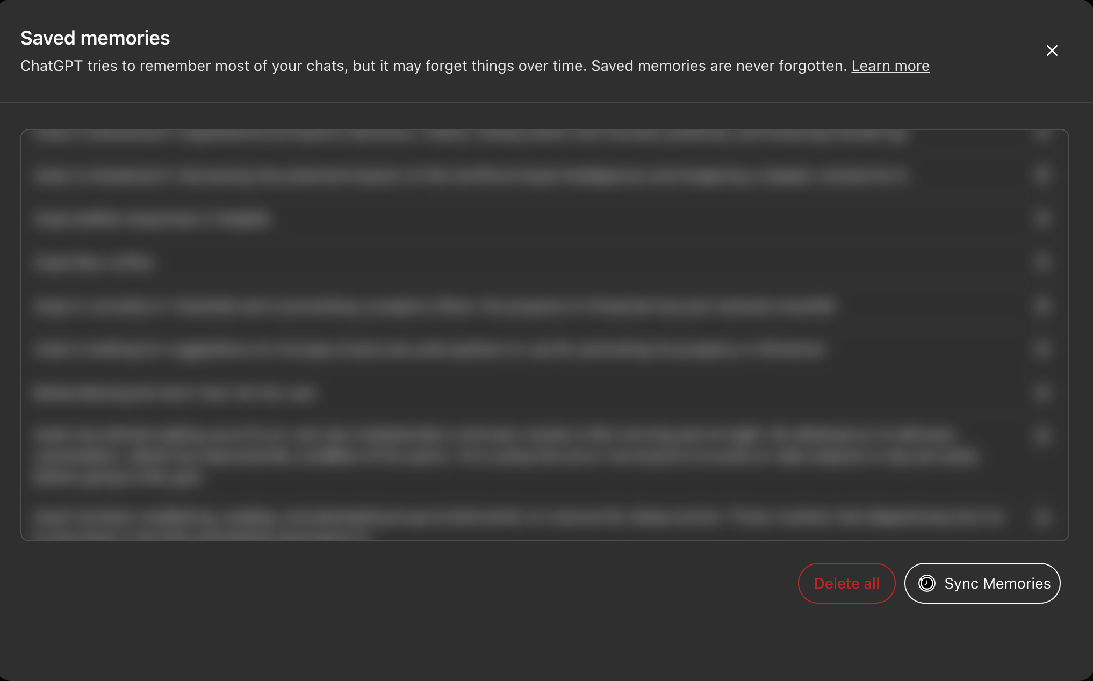
Task: Click the Saved memories heading
Action: [95, 38]
